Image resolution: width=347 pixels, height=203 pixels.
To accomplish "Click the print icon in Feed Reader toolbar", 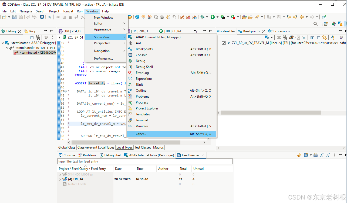I will pyautogui.click(x=315, y=155).
